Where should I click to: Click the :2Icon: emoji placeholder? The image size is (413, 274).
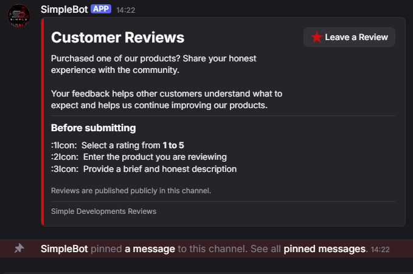coord(65,157)
